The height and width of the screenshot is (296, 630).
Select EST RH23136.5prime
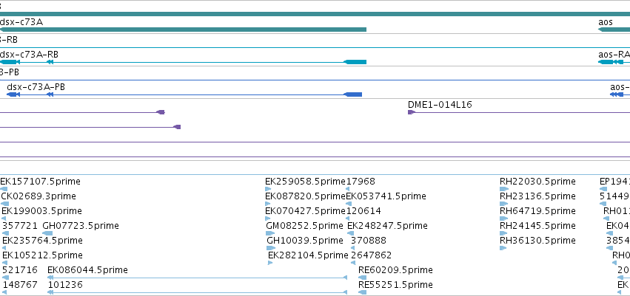[537, 196]
